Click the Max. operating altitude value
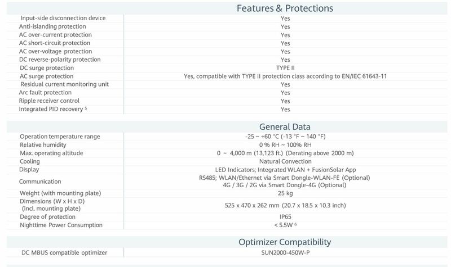 (x=285, y=153)
